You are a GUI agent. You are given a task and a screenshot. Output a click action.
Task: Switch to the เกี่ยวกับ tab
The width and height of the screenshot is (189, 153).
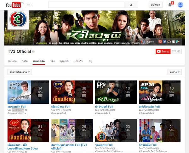click(x=79, y=61)
